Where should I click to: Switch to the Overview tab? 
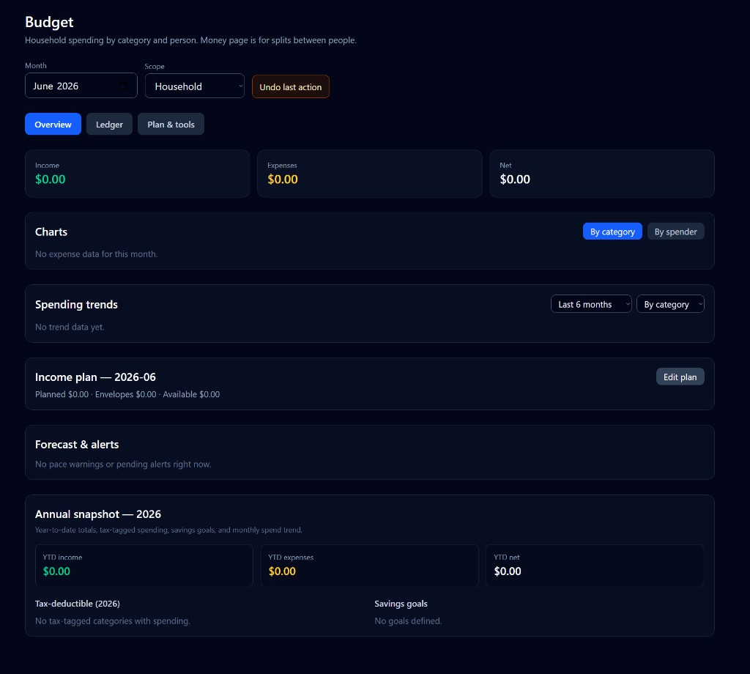click(53, 124)
